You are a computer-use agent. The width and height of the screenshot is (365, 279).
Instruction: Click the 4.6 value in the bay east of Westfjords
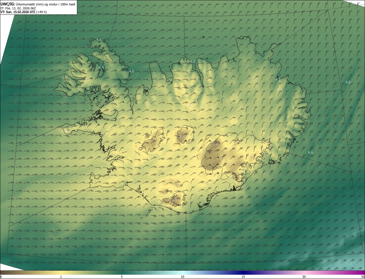click(x=131, y=71)
